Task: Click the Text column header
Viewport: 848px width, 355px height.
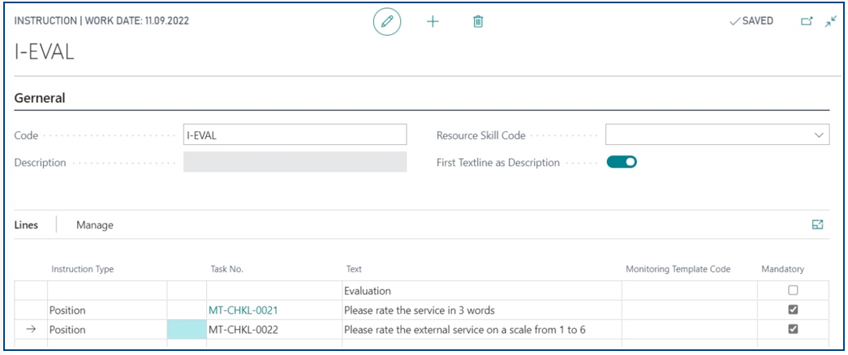Action: pos(355,269)
